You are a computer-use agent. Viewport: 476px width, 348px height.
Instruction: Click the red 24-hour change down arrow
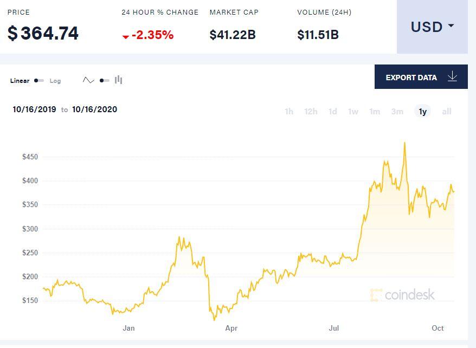coord(126,36)
